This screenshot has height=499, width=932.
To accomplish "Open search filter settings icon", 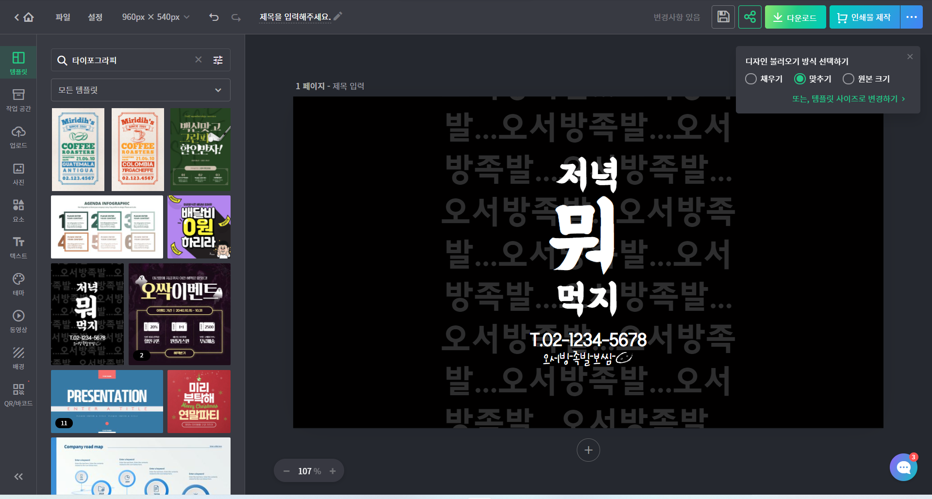I will click(x=218, y=60).
